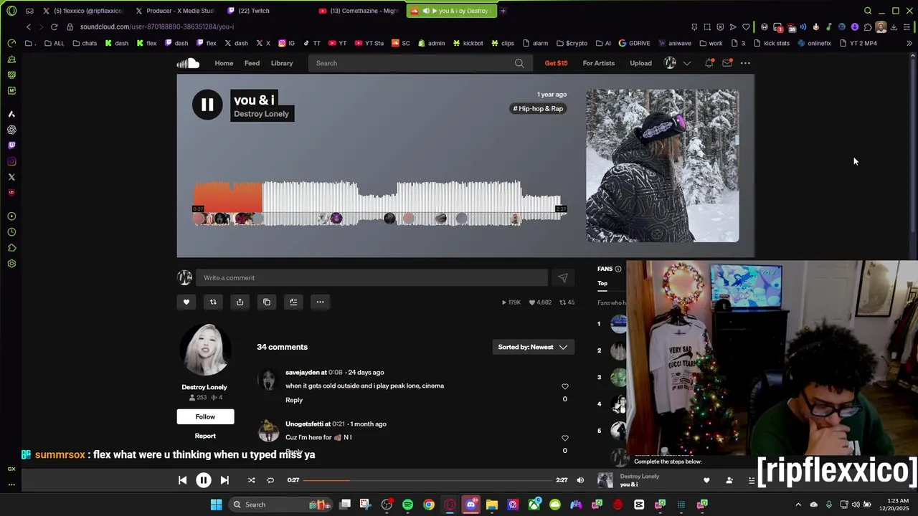Toggle repeat in the player bar
Viewport: 918px width, 516px height.
pos(270,480)
